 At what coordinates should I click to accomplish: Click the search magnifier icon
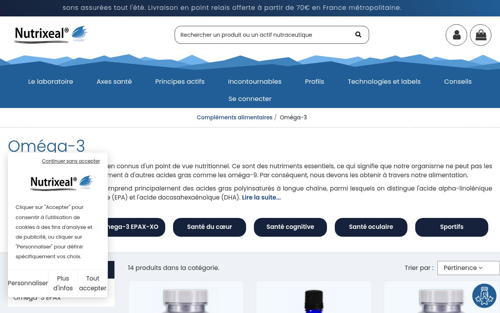point(358,34)
